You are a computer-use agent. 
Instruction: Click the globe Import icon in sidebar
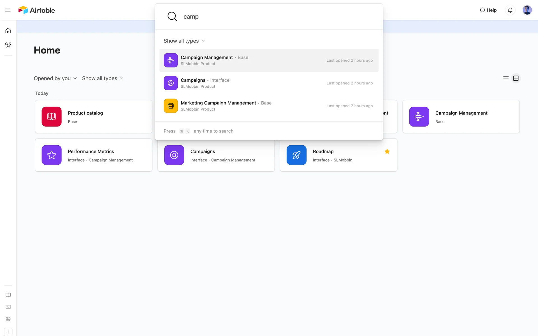(8, 319)
